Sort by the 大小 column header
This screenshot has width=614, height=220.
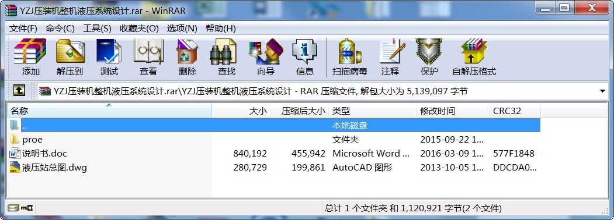(241, 111)
